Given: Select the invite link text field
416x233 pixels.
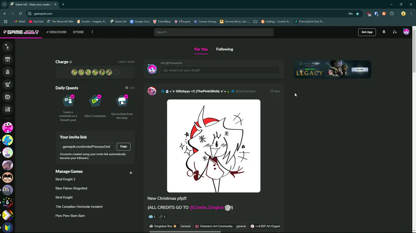Looking at the screenshot, I should (x=87, y=146).
